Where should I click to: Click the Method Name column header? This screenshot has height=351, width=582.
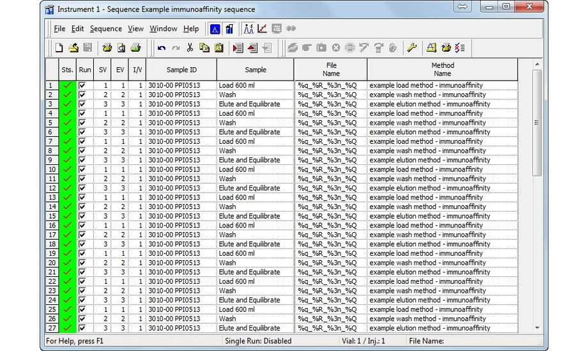pyautogui.click(x=443, y=70)
